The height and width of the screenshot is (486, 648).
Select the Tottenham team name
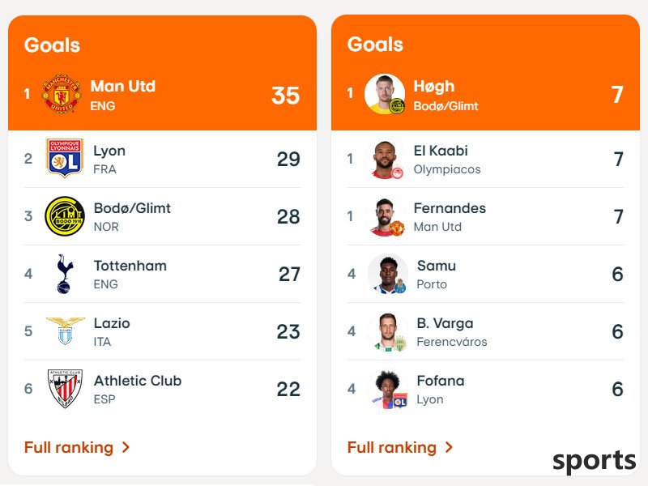(130, 266)
